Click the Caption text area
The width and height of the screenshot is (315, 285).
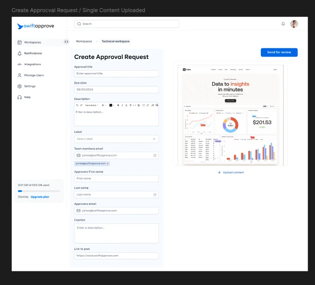[x=116, y=233]
